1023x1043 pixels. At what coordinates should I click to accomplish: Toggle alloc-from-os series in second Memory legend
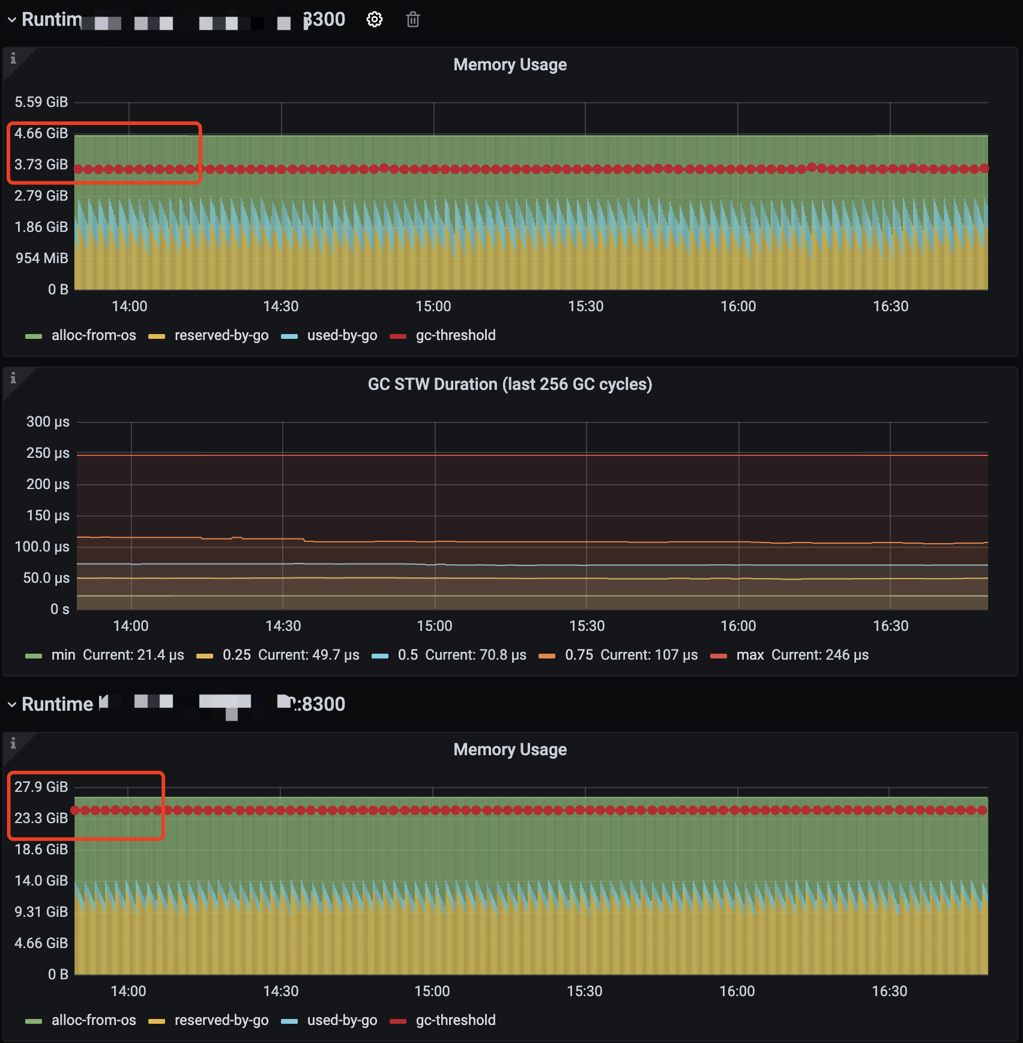point(93,1020)
